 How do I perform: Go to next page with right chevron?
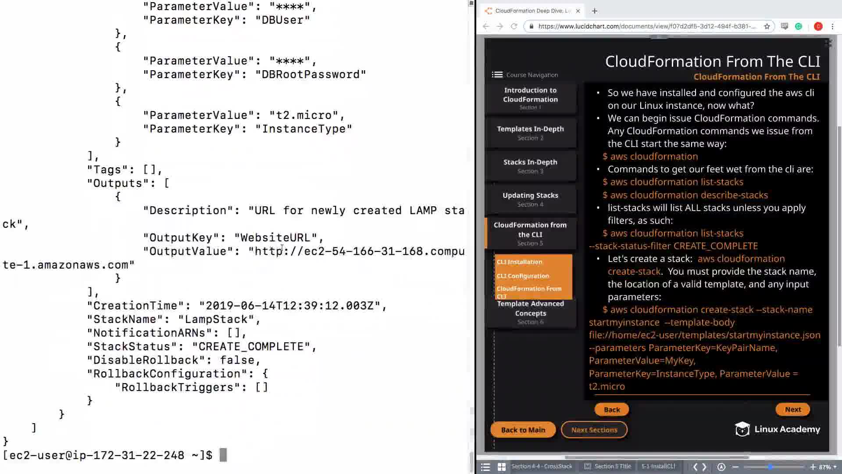(x=705, y=467)
